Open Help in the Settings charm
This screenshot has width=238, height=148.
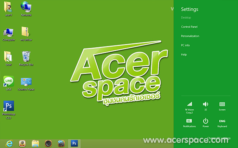click(184, 54)
